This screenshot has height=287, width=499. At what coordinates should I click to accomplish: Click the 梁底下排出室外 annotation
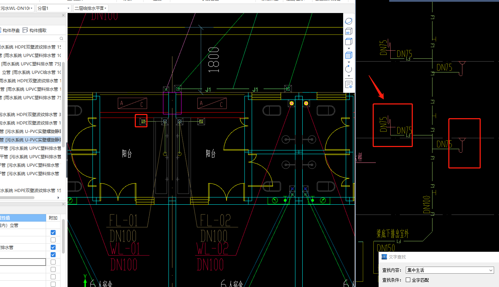[x=392, y=234]
